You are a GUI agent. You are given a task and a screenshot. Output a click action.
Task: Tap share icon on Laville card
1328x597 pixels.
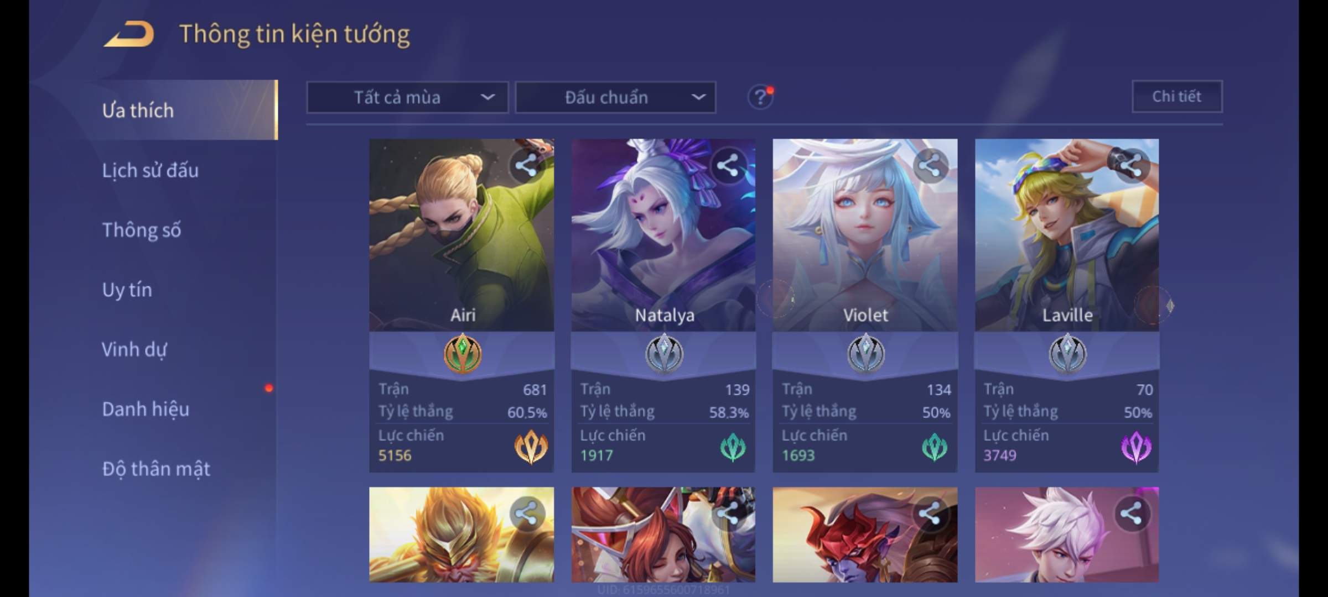pyautogui.click(x=1131, y=165)
